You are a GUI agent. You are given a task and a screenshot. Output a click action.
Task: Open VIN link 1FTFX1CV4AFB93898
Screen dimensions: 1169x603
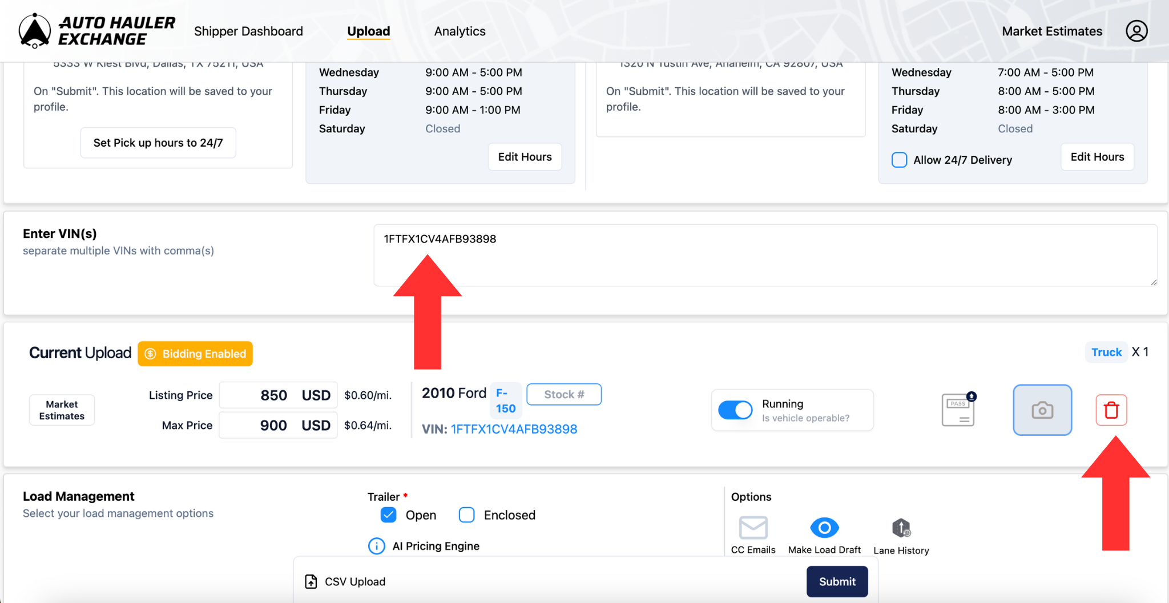point(513,429)
